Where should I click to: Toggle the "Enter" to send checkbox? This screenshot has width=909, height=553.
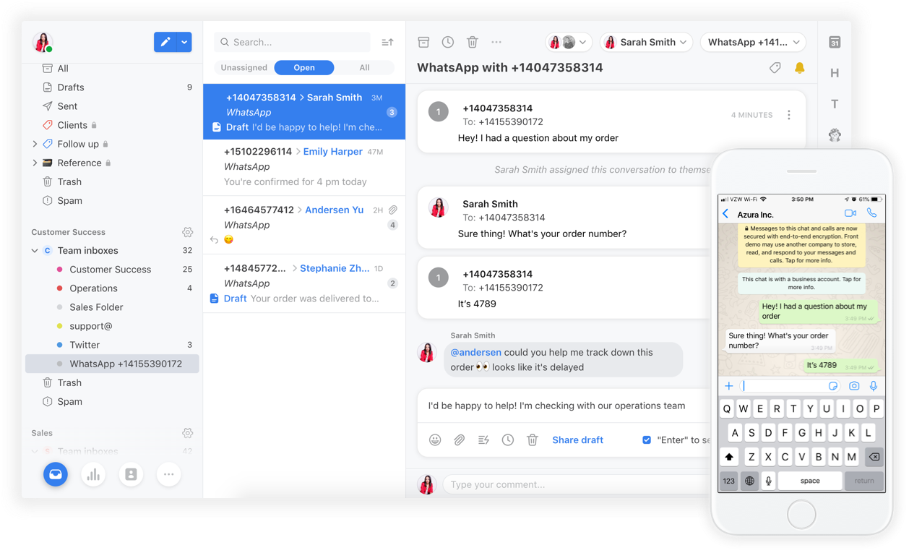click(647, 440)
